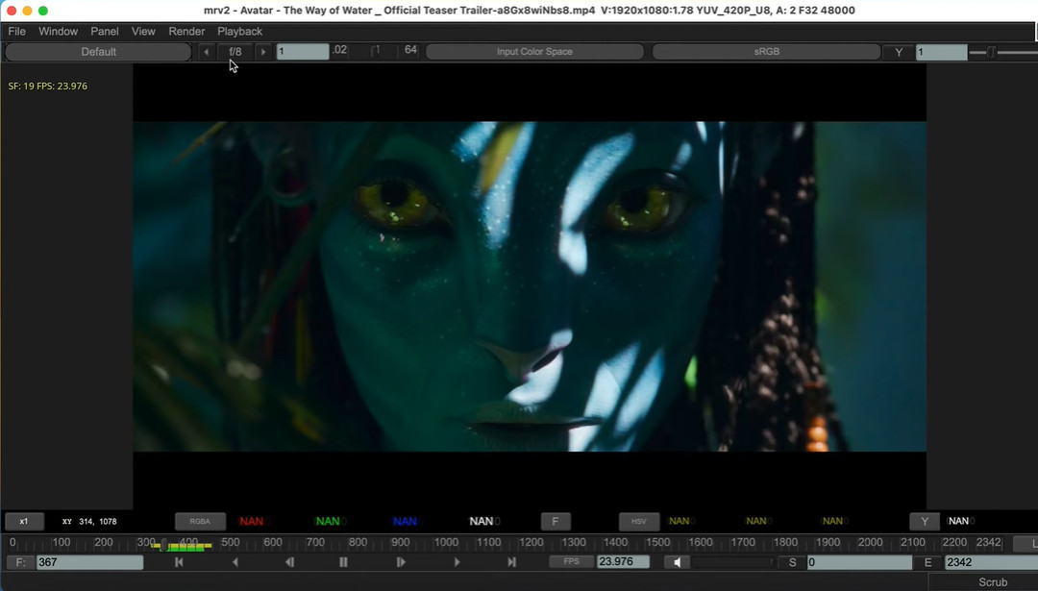Step back one frame
The image size is (1038, 591).
289,562
